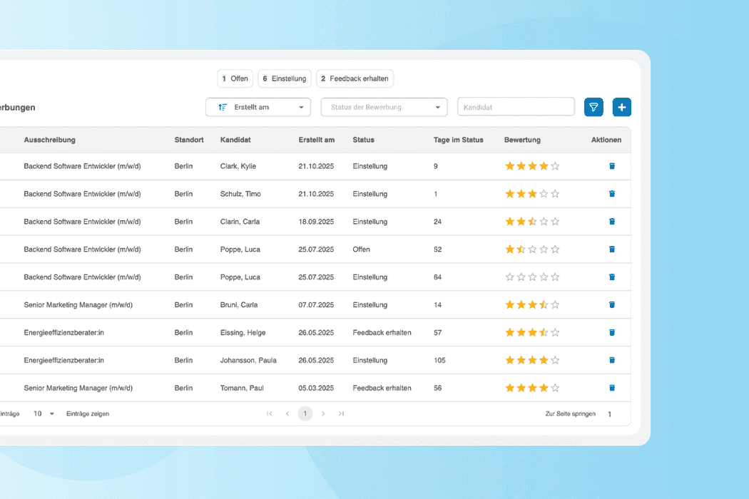Open the Status der Bewerbung dropdown
Screen dimensions: 749x499
coord(384,106)
